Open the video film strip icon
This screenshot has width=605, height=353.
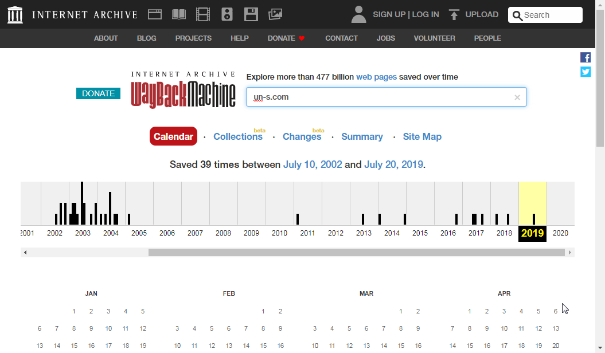(203, 14)
